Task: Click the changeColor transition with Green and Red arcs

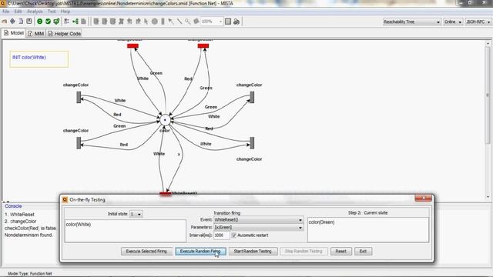Action: click(x=79, y=142)
